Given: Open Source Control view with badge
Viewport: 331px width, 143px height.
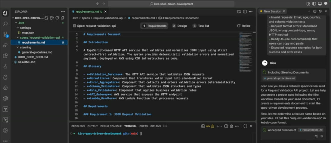Looking at the screenshot, I should click(5, 35).
